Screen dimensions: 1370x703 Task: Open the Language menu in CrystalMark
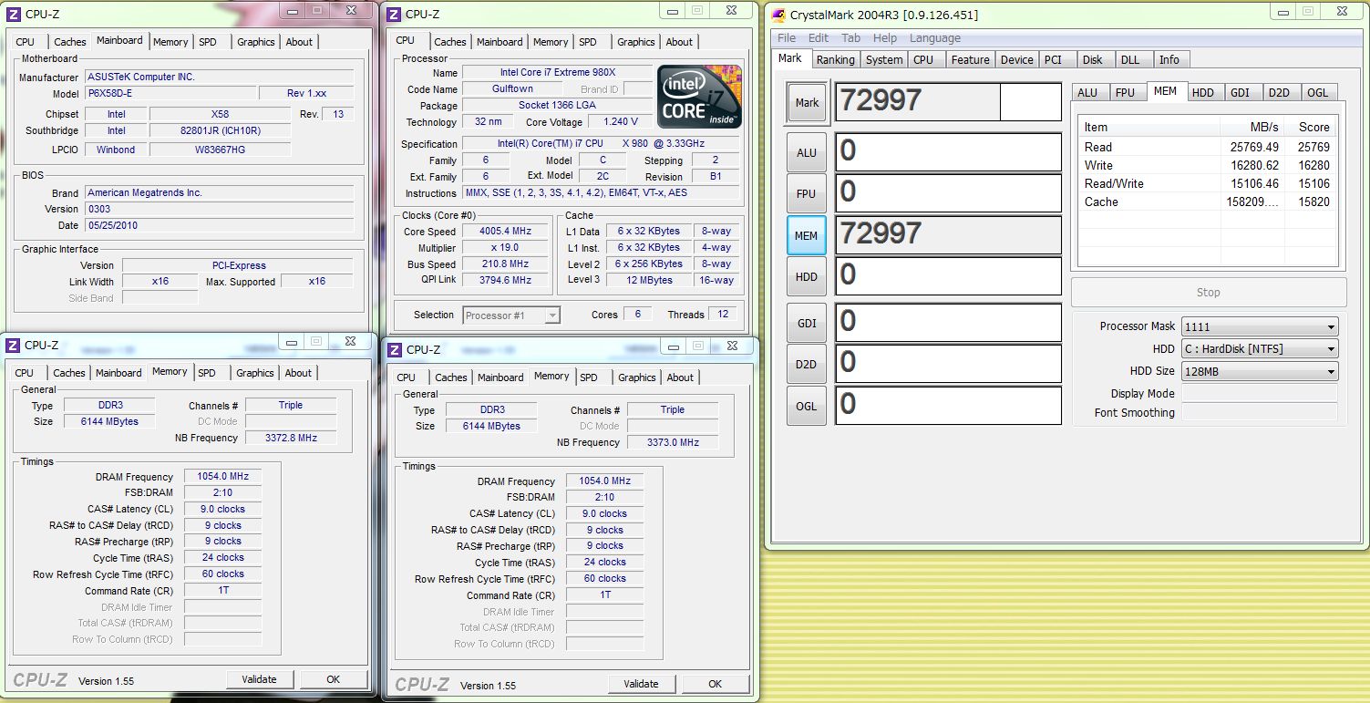pyautogui.click(x=934, y=38)
